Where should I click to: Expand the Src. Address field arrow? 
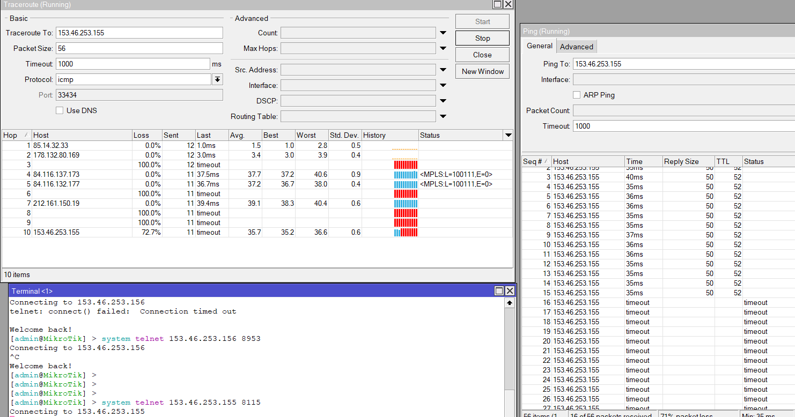pyautogui.click(x=443, y=70)
